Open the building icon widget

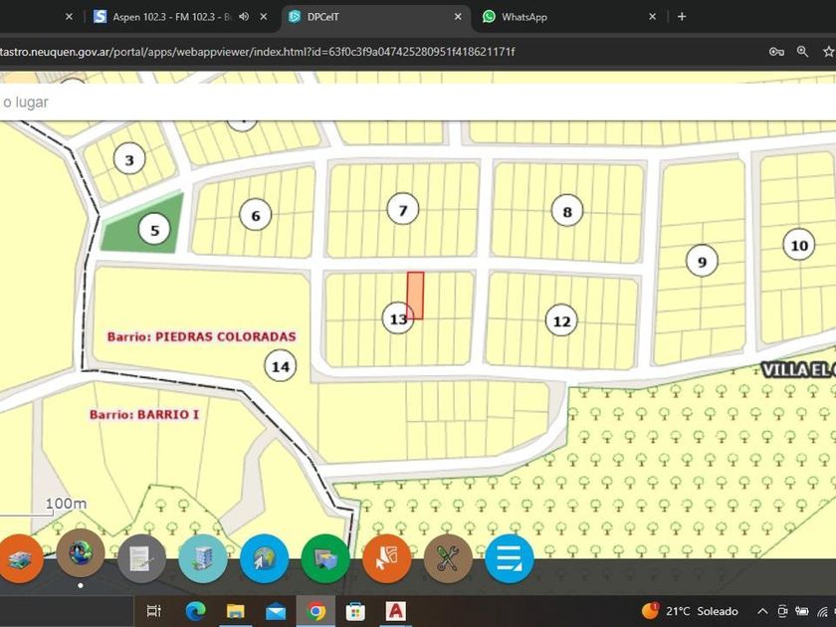click(203, 559)
